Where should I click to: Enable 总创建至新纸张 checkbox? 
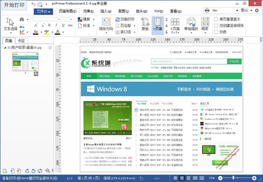tap(216, 25)
